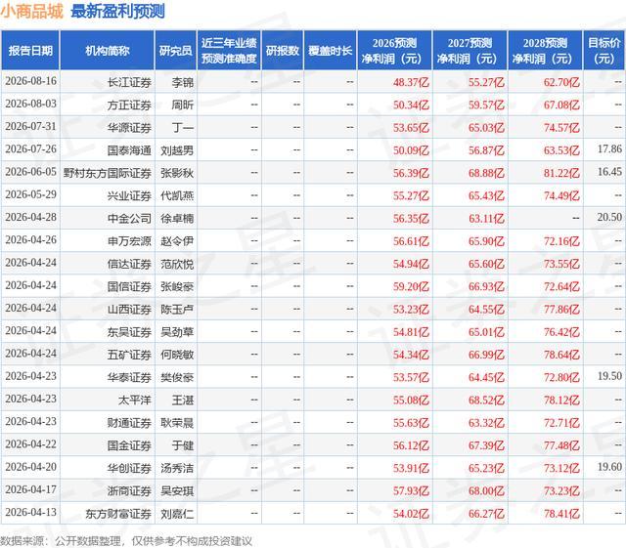Select the 长江证券 institution cell
Viewport: 626px width, 548px height.
129,83
